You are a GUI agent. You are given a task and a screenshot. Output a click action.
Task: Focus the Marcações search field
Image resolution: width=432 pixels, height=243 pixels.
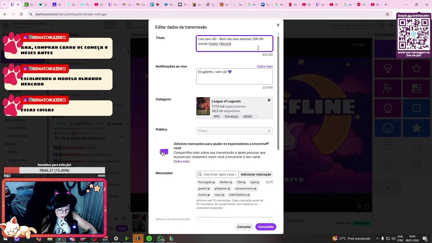[x=217, y=174]
